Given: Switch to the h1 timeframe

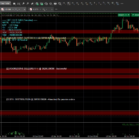Looking at the screenshot, I should pyautogui.click(x=95, y=3).
